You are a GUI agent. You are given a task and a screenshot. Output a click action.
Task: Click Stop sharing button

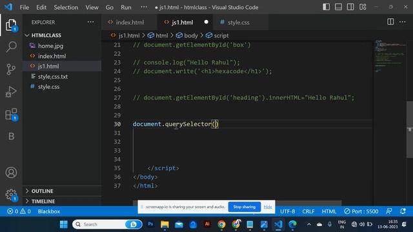(x=244, y=207)
